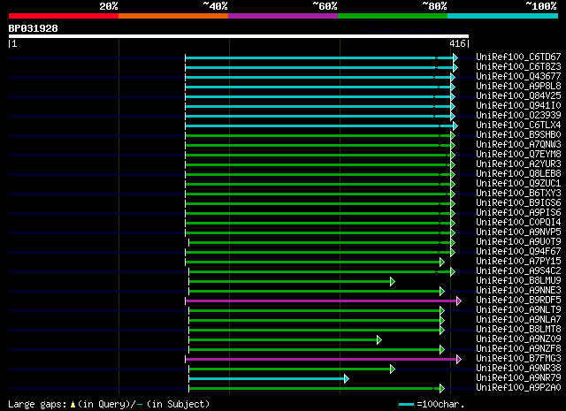The width and height of the screenshot is (566, 411).
Task: Click the BP031928 query name
Action: (x=34, y=28)
